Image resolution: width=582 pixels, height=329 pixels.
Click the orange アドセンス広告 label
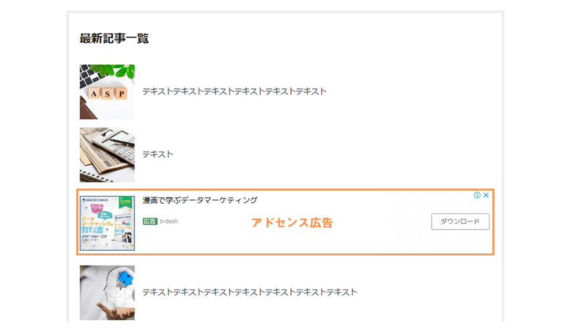(292, 223)
